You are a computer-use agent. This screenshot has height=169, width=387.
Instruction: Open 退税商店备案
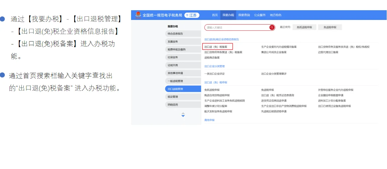(212, 58)
